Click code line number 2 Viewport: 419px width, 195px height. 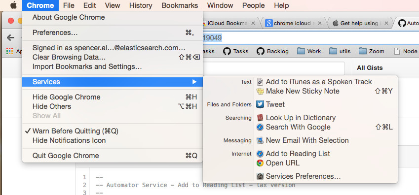[84, 185]
